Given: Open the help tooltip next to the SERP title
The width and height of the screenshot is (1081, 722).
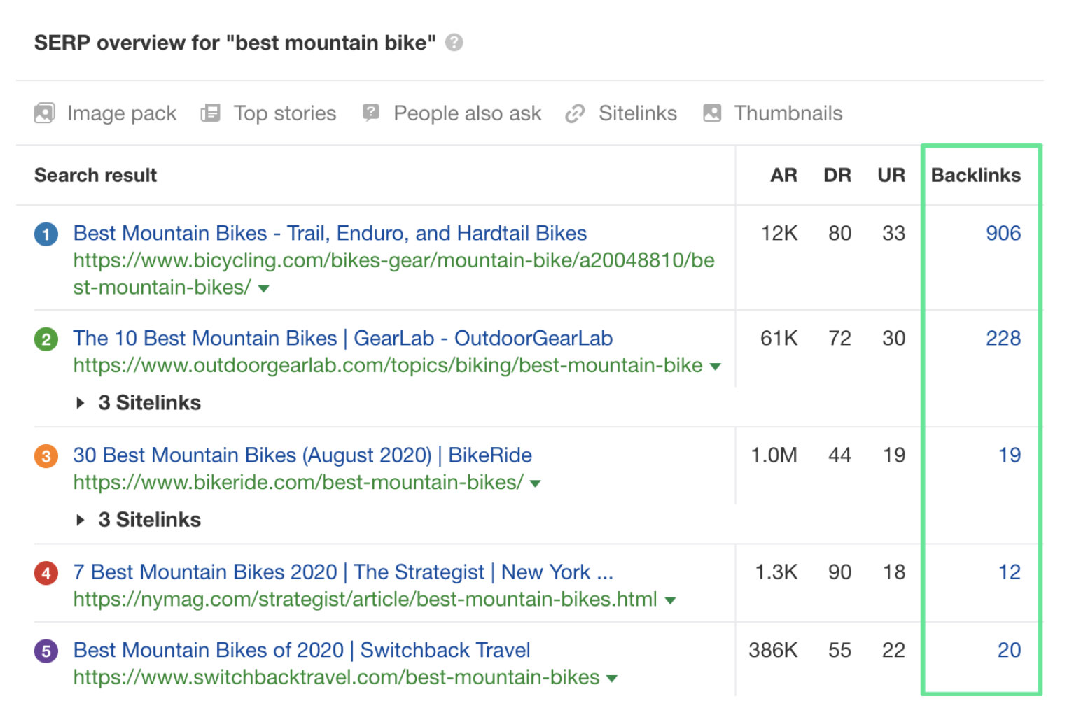Looking at the screenshot, I should pyautogui.click(x=454, y=43).
